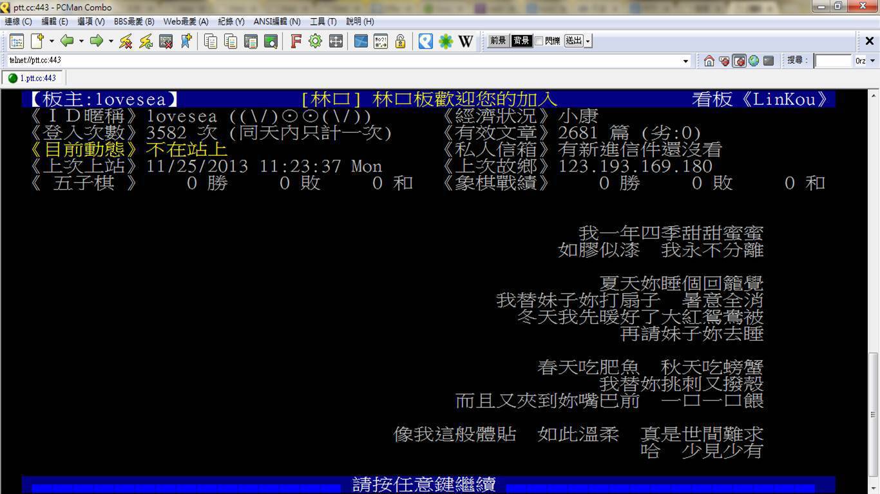This screenshot has width=880, height=494.
Task: Open the ANSI編輯 (N) menu
Action: pos(277,21)
